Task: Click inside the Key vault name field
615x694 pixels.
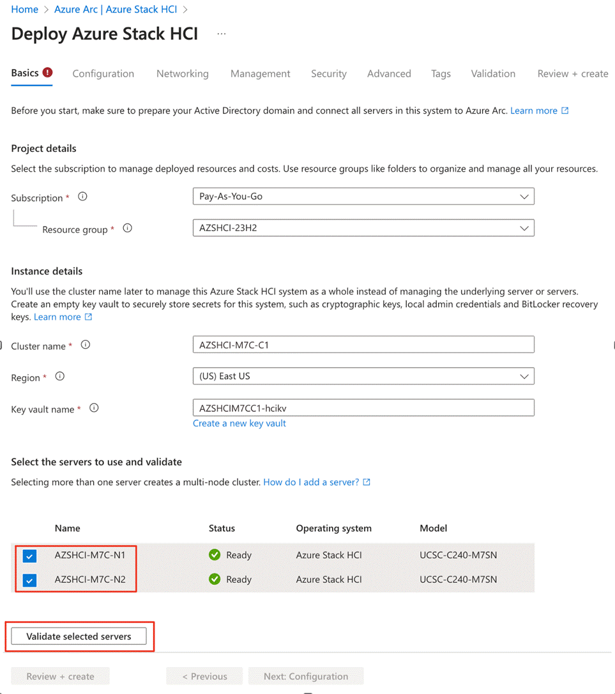Action: point(363,407)
